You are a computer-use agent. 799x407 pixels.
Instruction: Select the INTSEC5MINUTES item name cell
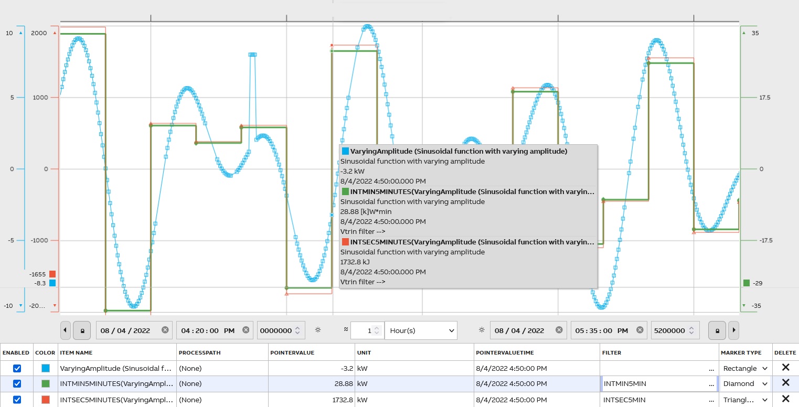click(x=117, y=400)
